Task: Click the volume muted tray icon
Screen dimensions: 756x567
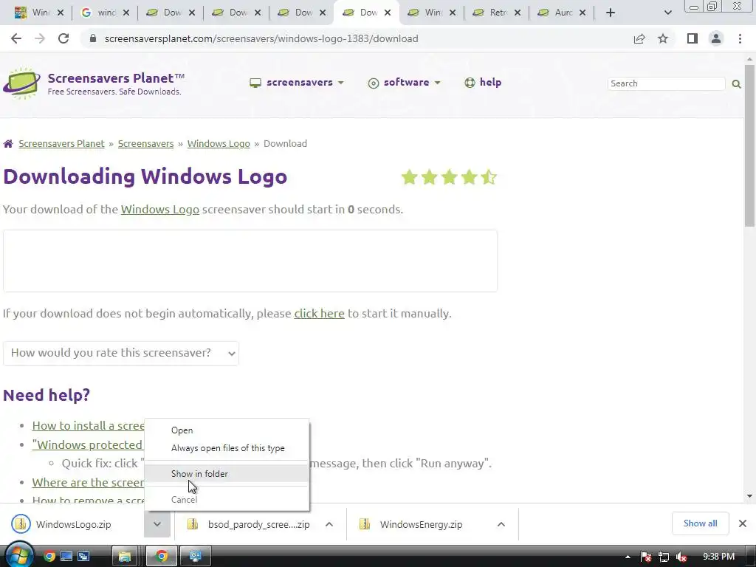Action: coord(681,557)
